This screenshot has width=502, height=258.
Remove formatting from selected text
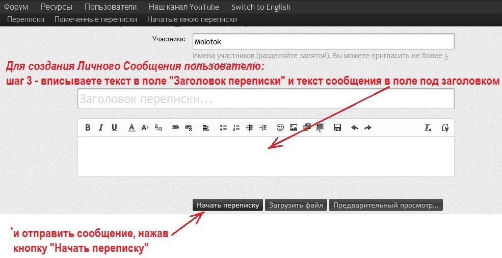point(428,128)
